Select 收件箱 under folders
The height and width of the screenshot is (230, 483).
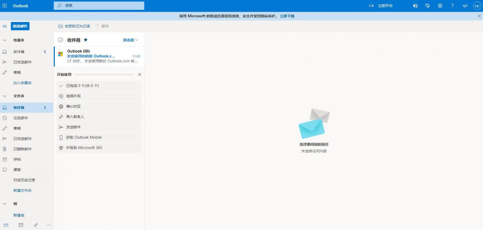27,108
